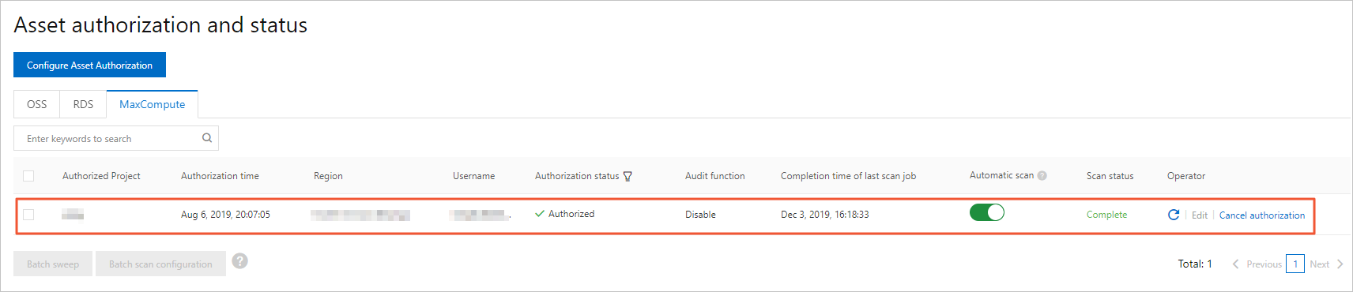Open the batch scan help question icon
Image resolution: width=1353 pixels, height=292 pixels.
tap(240, 261)
